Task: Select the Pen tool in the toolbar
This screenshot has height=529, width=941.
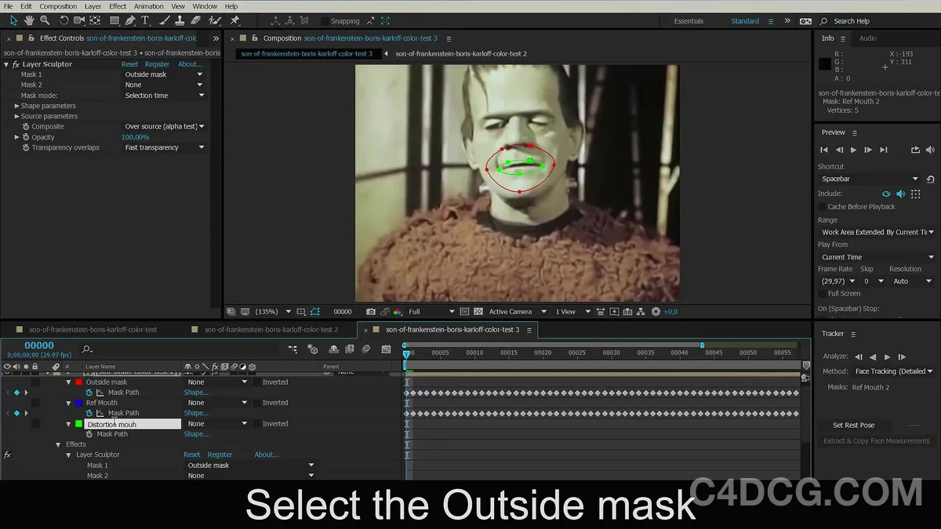Action: coord(129,21)
